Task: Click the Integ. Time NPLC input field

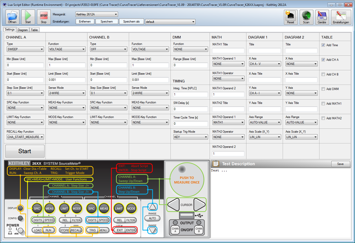Action: pyautogui.click(x=190, y=95)
